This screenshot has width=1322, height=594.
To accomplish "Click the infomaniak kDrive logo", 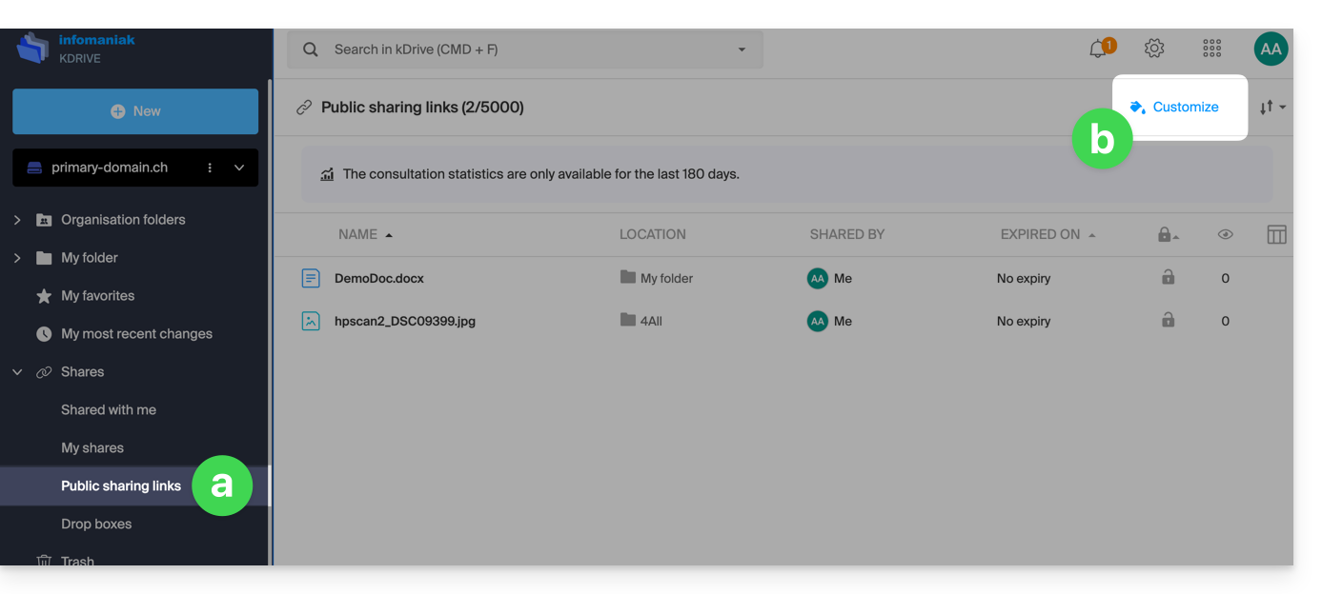I will 32,49.
